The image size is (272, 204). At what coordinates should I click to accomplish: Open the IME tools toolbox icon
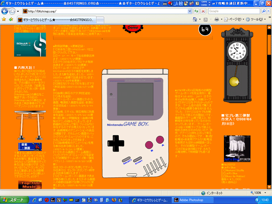(x=191, y=4)
